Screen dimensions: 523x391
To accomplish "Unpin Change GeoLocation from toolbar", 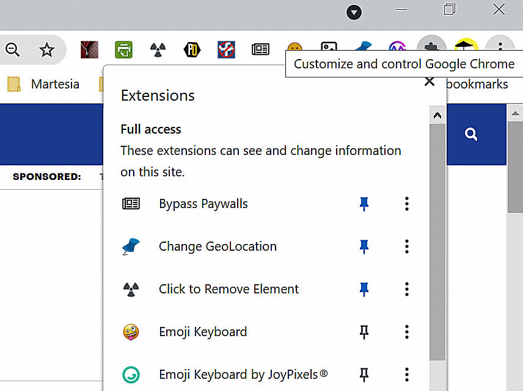I will [x=364, y=246].
